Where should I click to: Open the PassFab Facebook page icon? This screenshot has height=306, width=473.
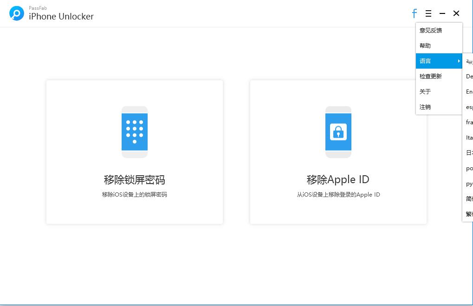pos(415,13)
